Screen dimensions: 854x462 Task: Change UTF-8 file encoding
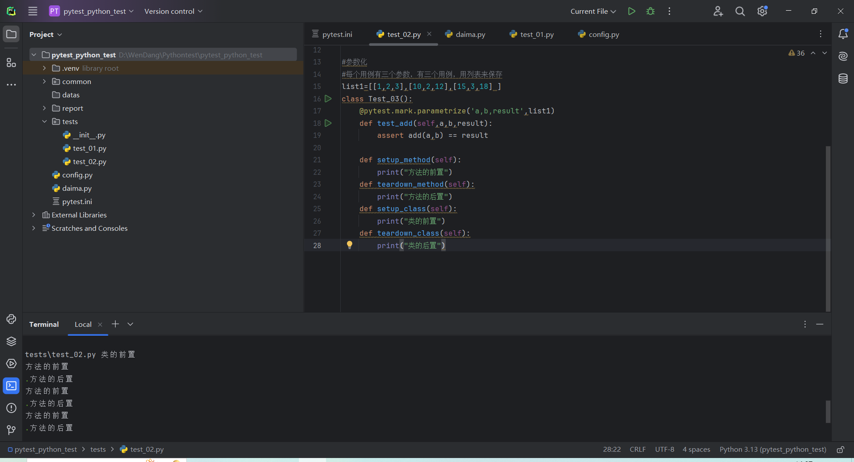click(x=665, y=450)
